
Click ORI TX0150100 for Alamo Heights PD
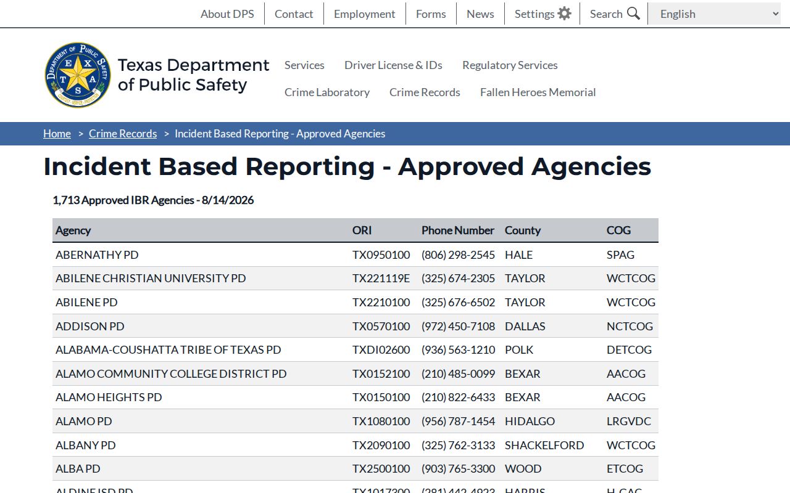coord(381,397)
